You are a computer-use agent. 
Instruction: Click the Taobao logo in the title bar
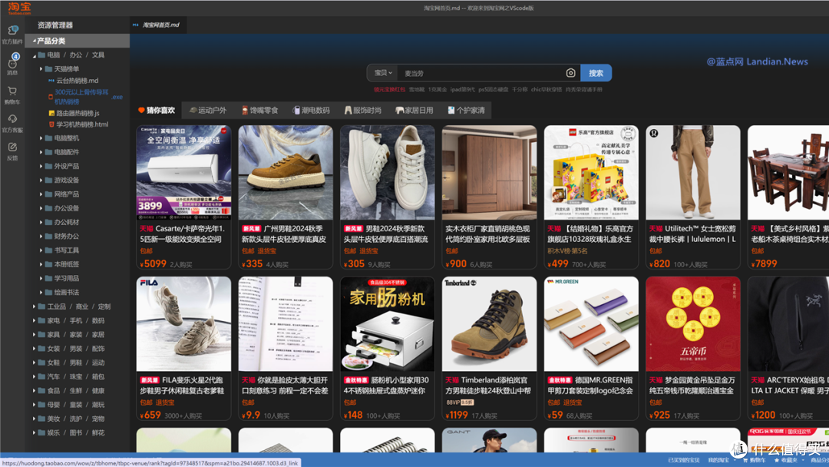[19, 8]
